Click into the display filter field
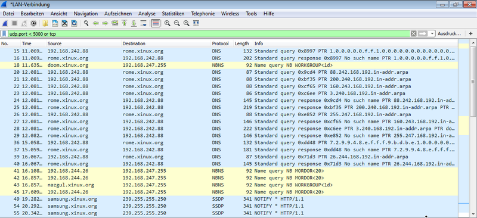477x218 pixels. tap(209, 34)
